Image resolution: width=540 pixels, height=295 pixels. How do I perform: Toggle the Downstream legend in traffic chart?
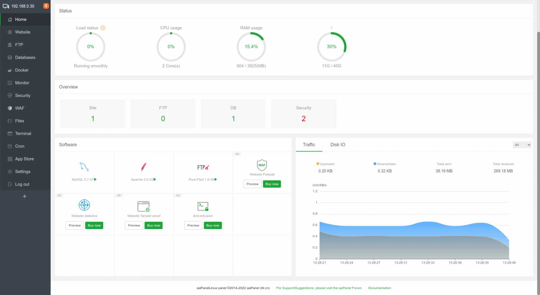[x=385, y=164]
